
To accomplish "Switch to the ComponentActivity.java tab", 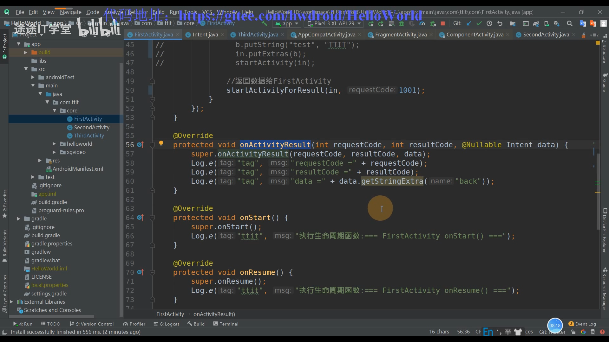I will click(475, 35).
